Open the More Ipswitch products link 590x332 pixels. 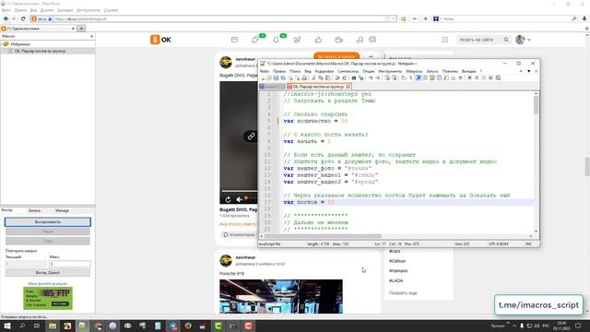(x=48, y=283)
